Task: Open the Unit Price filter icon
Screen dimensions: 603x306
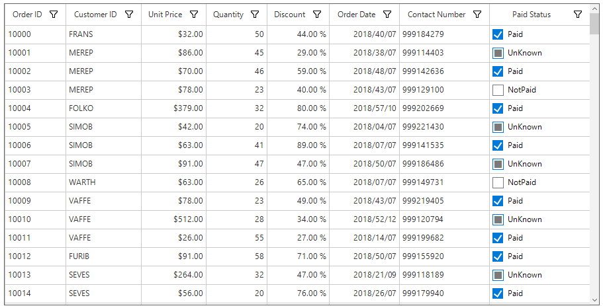Action: [194, 15]
